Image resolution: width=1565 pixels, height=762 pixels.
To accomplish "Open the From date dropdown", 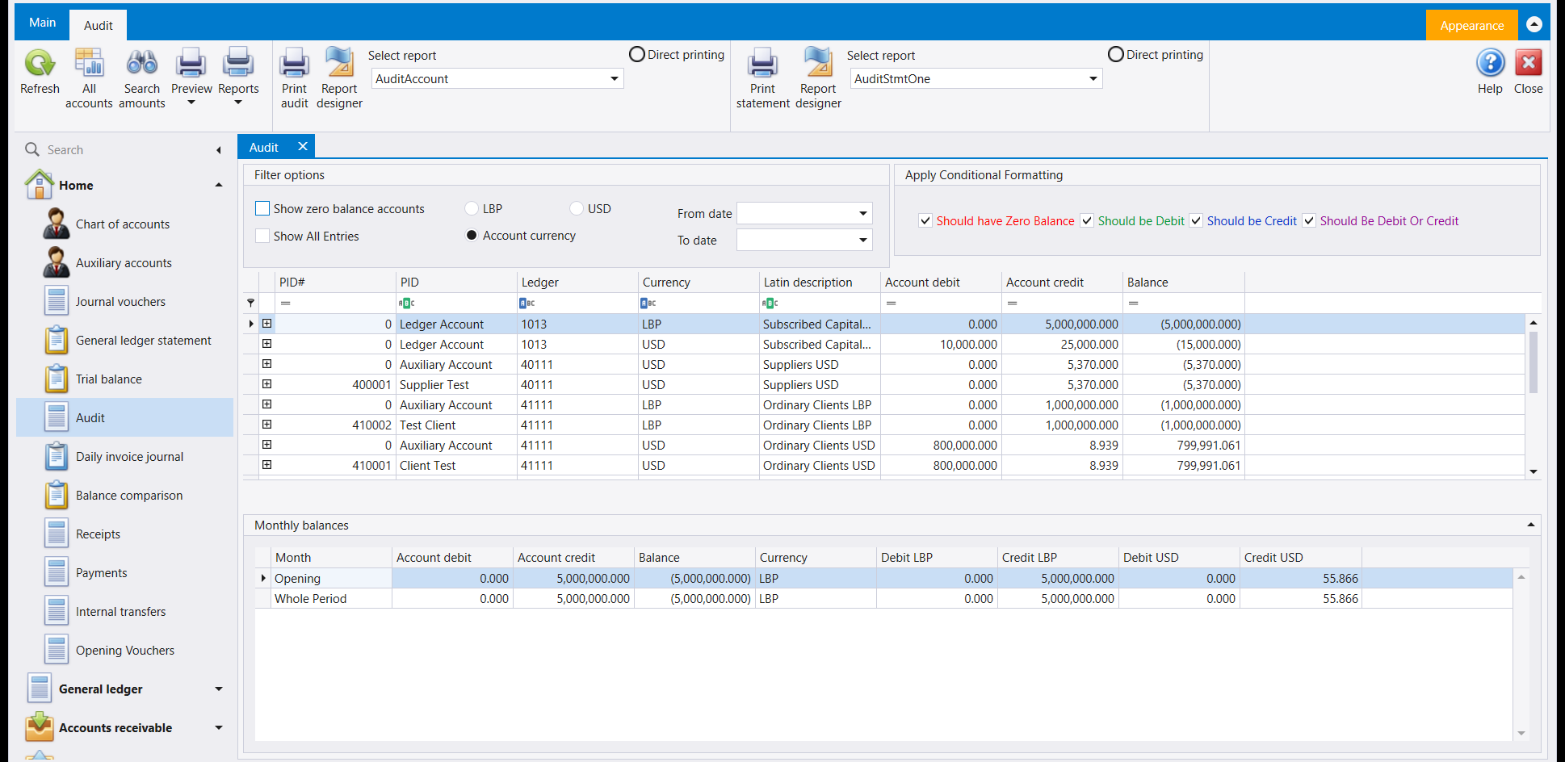I will pyautogui.click(x=863, y=213).
